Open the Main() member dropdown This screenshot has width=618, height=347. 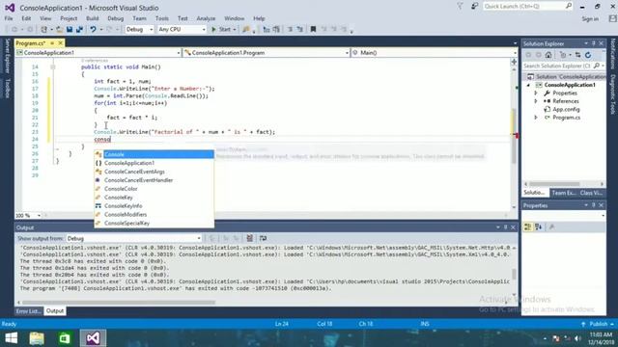tap(434, 53)
